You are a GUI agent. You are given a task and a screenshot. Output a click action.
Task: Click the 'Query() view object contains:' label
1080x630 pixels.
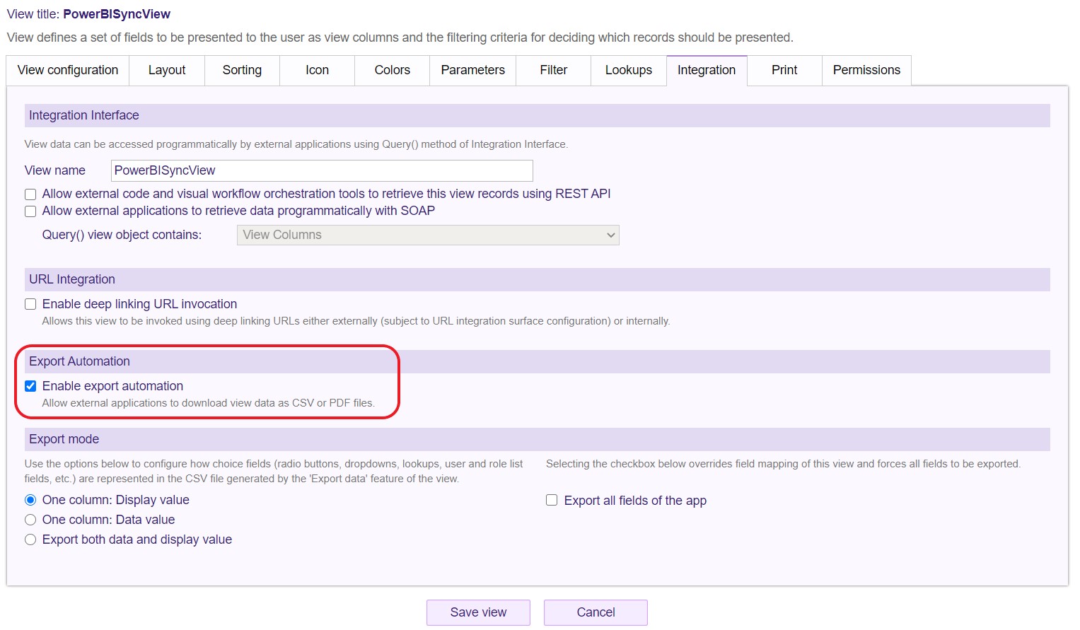[x=122, y=235]
